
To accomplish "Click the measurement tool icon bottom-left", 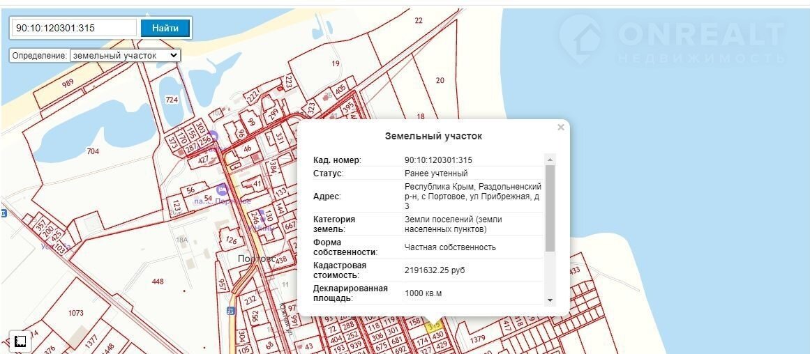I will click(20, 341).
